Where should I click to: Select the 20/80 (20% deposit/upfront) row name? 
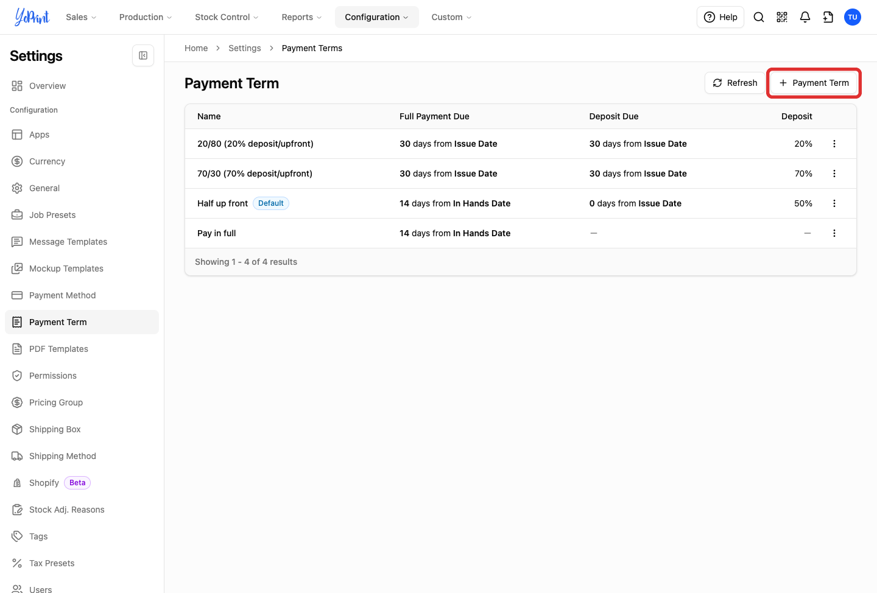click(x=255, y=144)
